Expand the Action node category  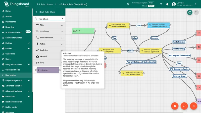(x=49, y=44)
